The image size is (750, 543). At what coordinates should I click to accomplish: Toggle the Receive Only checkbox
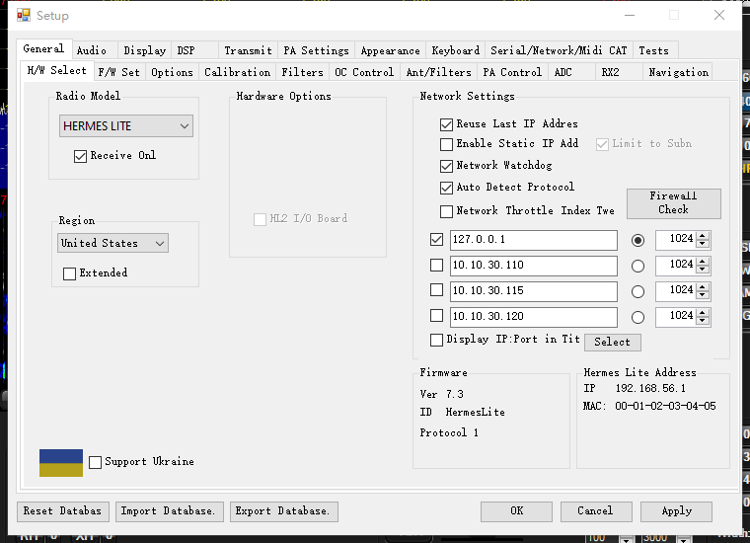[81, 156]
